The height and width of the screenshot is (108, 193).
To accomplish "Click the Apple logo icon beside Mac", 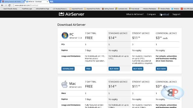I will (65, 84).
